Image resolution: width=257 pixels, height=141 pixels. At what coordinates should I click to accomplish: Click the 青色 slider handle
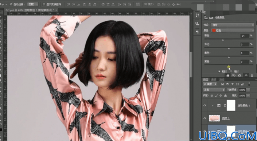click(223, 40)
